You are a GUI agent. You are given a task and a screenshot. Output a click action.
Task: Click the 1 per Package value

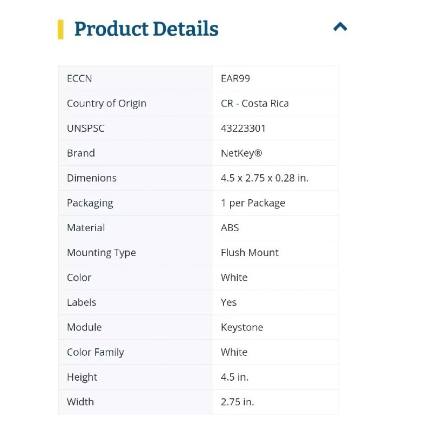253,203
